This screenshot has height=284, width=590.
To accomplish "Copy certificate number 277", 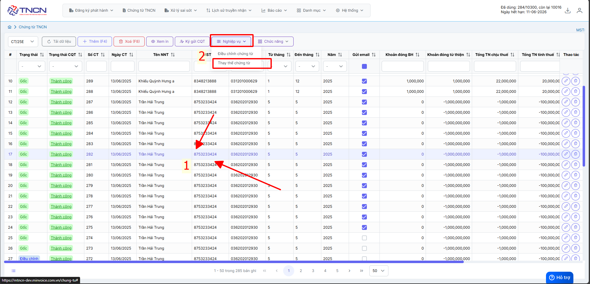I will pyautogui.click(x=576, y=207).
